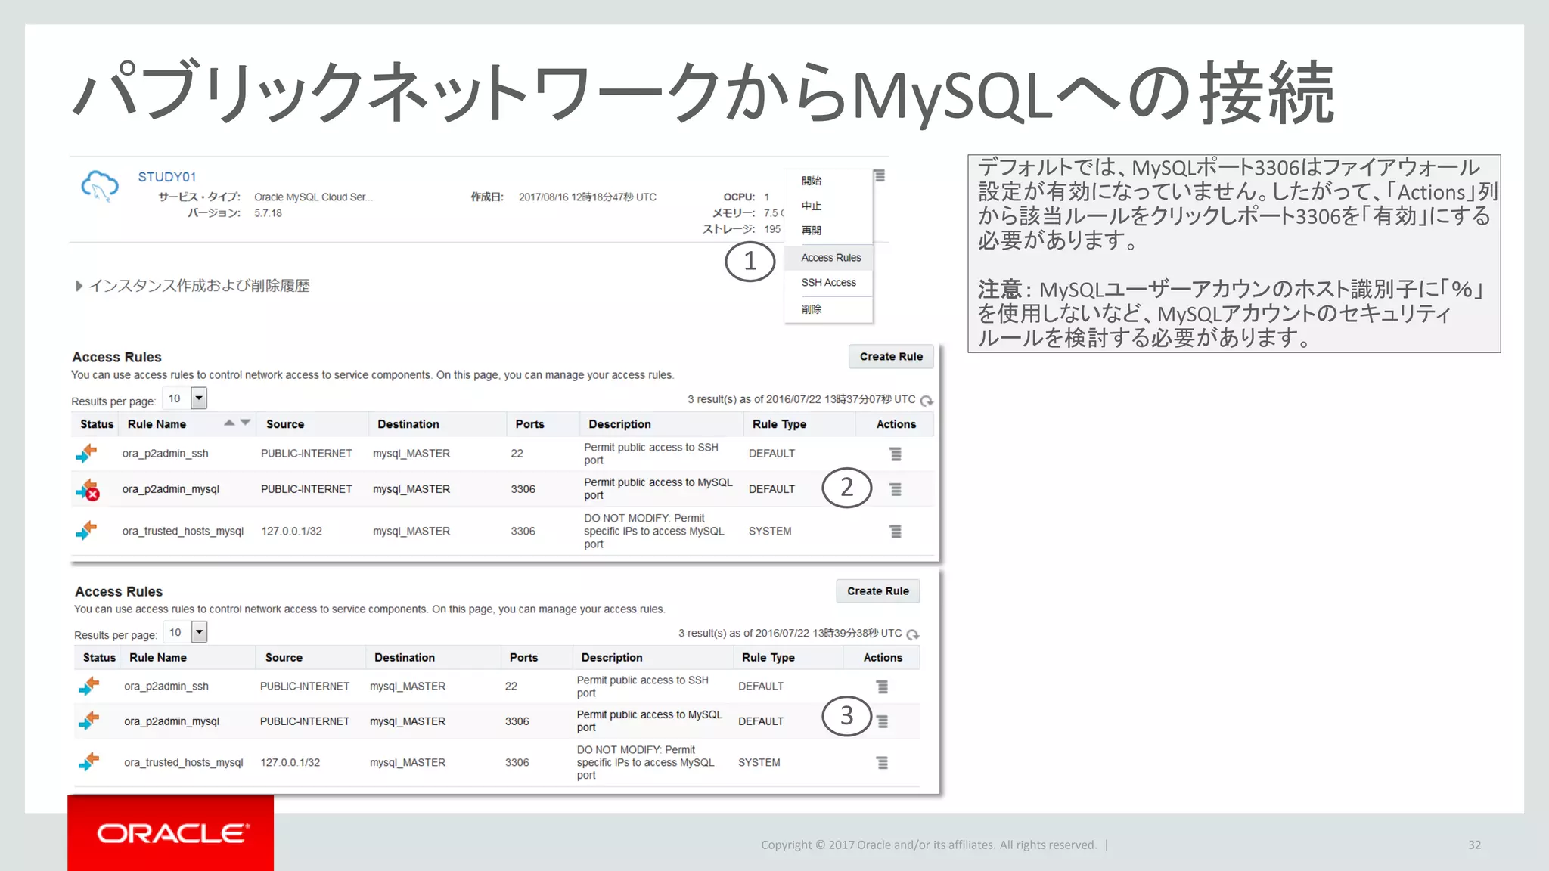This screenshot has width=1549, height=871.
Task: Refresh the upper Access Rules results list
Action: click(927, 401)
